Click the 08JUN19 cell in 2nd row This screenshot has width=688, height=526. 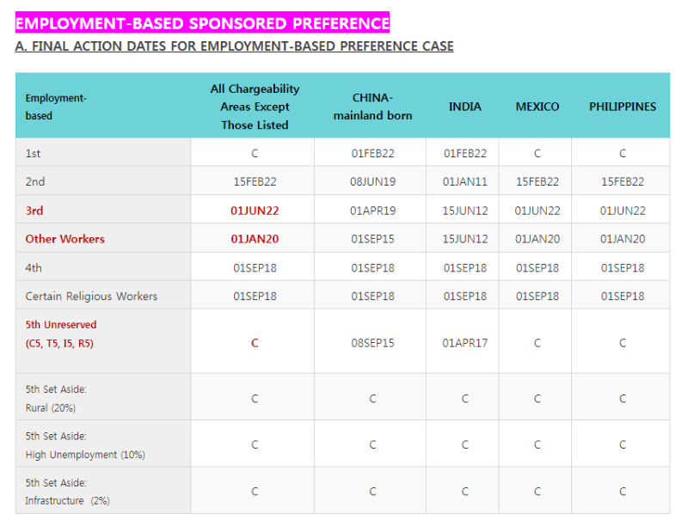[x=372, y=181]
